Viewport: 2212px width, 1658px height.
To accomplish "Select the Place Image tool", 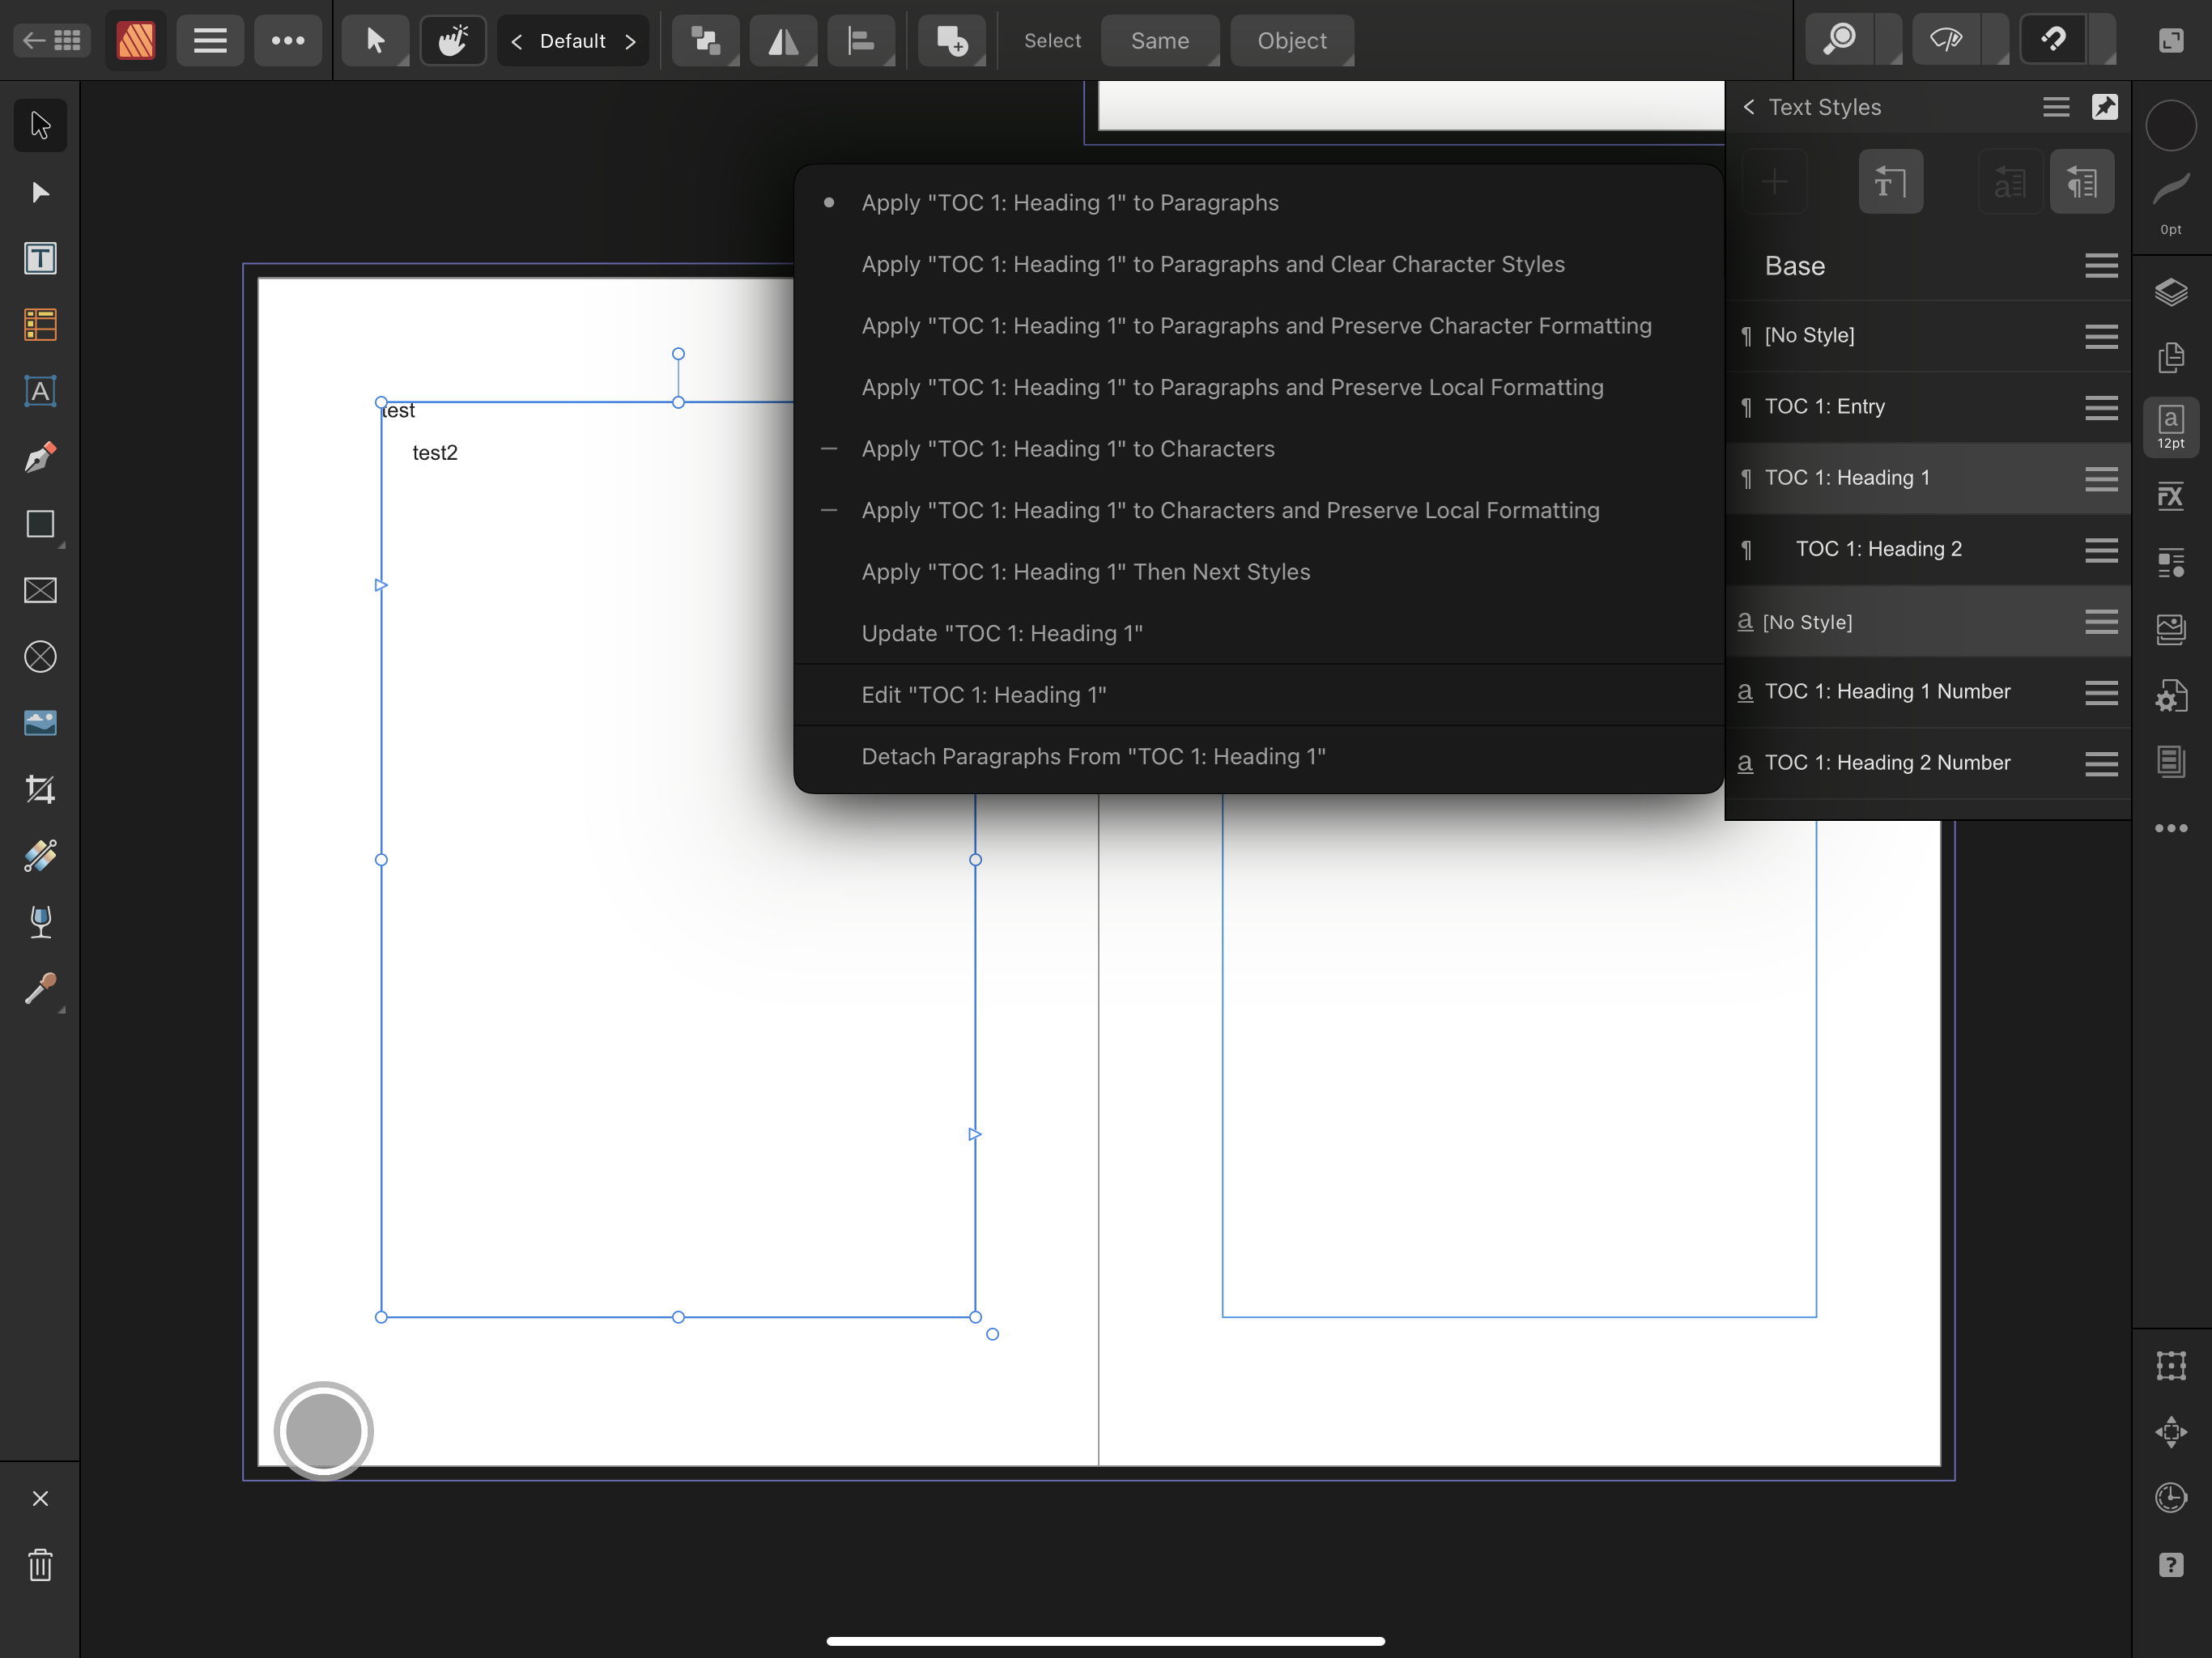I will coord(40,723).
